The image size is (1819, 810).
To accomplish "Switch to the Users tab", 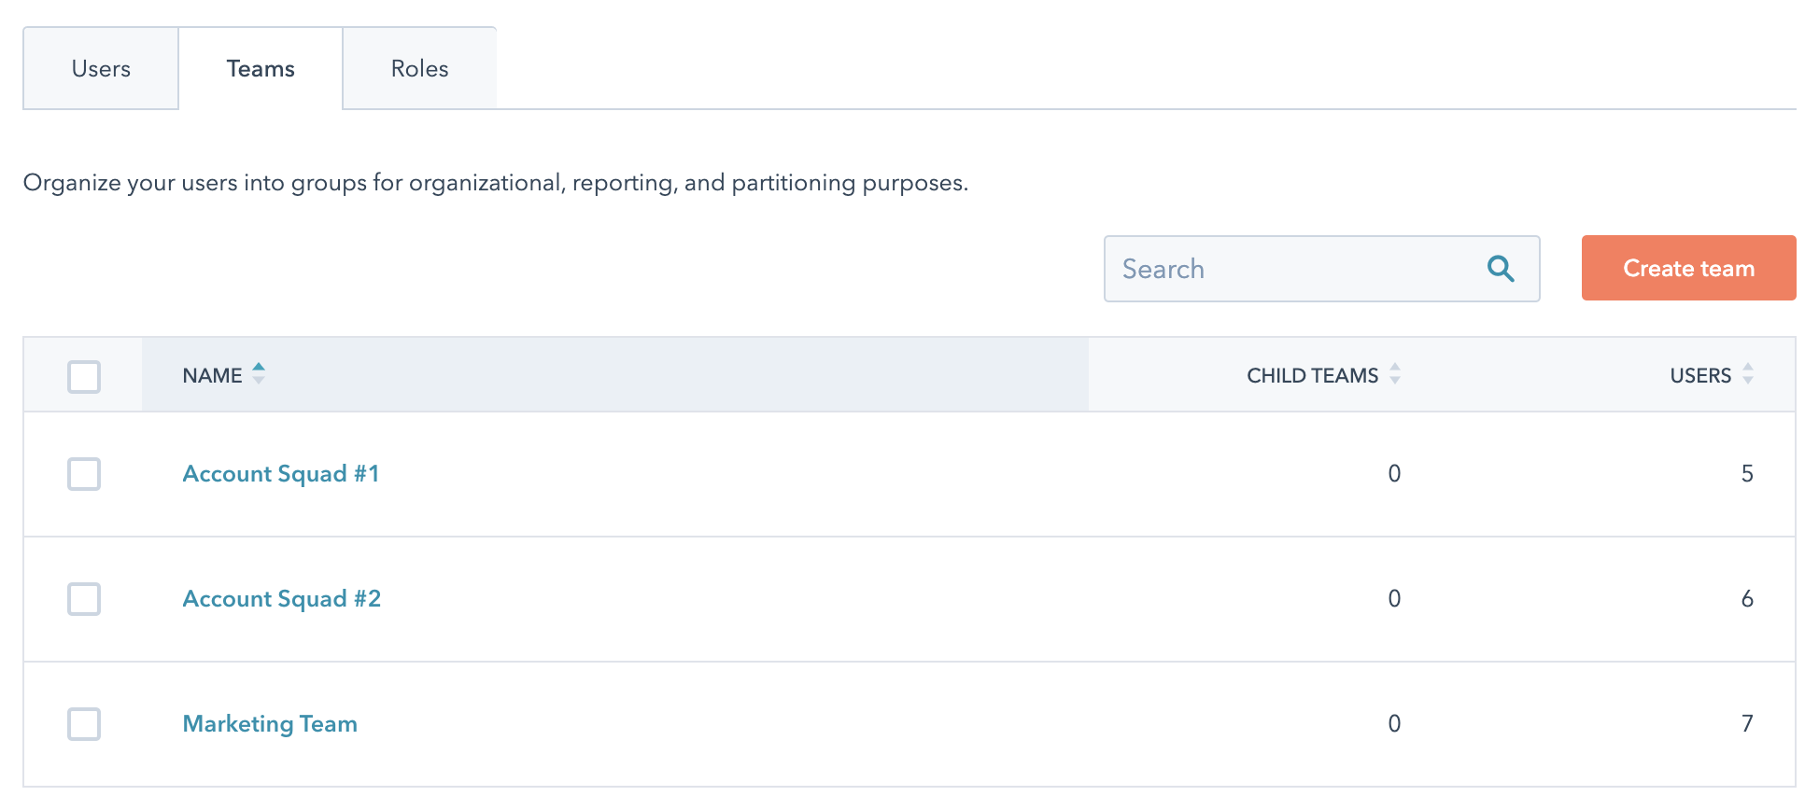I will click(101, 69).
